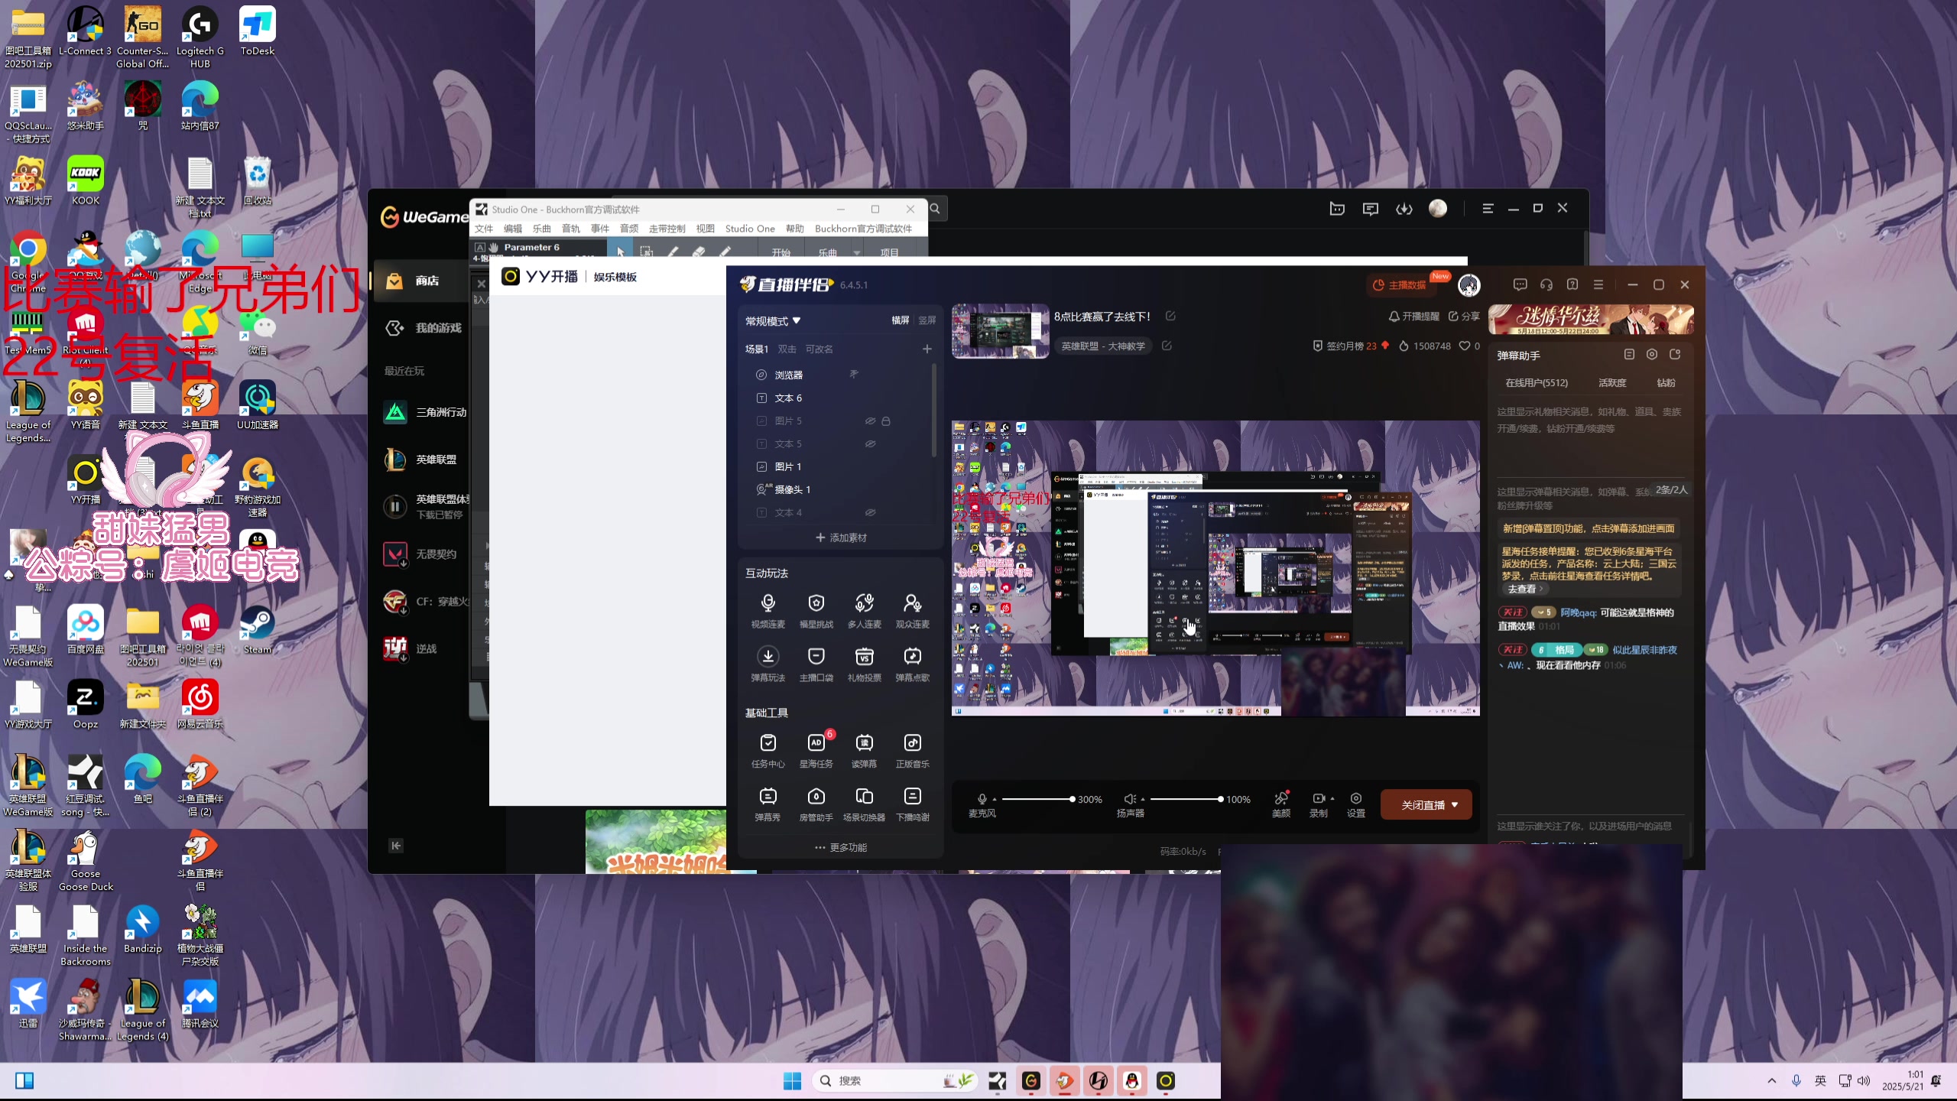Switch layout to 横屏 landscape

coord(901,320)
